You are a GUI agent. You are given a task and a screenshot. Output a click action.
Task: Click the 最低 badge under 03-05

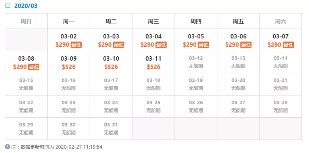pos(203,45)
